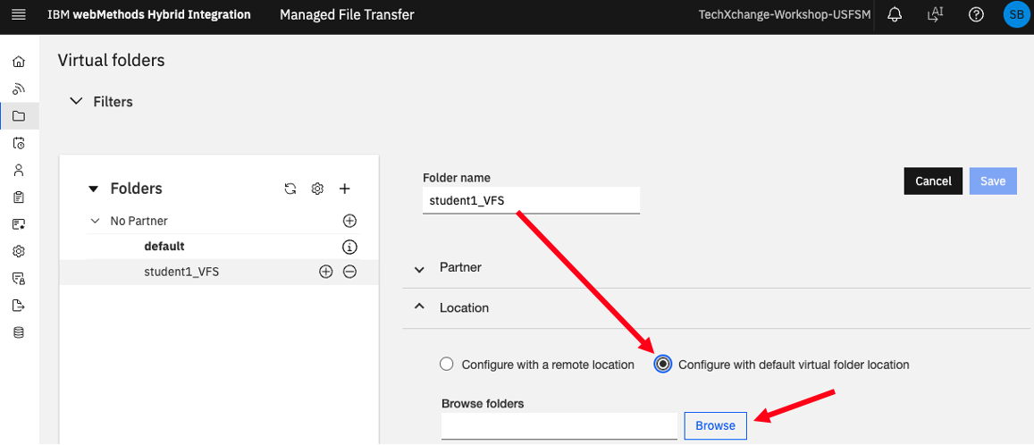Expand the Filters section
Image resolution: width=1034 pixels, height=445 pixels.
77,102
